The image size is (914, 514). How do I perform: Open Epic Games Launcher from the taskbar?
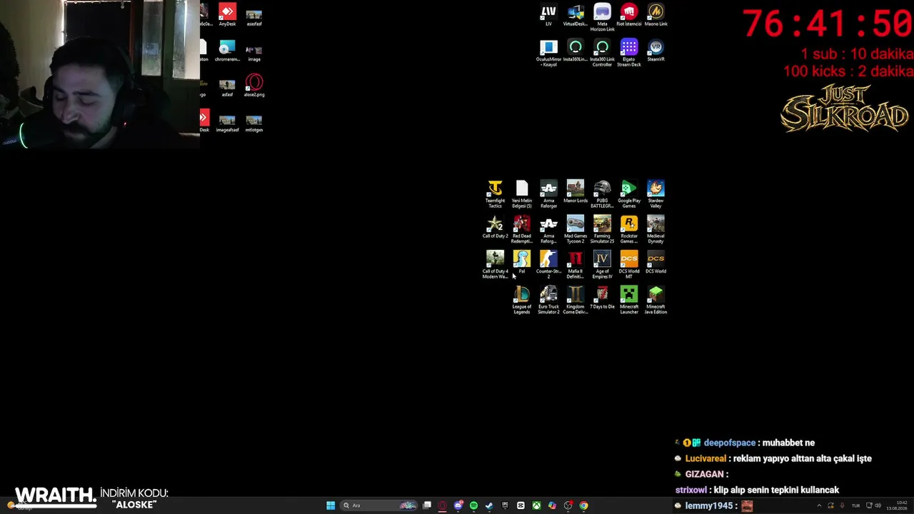pyautogui.click(x=505, y=505)
